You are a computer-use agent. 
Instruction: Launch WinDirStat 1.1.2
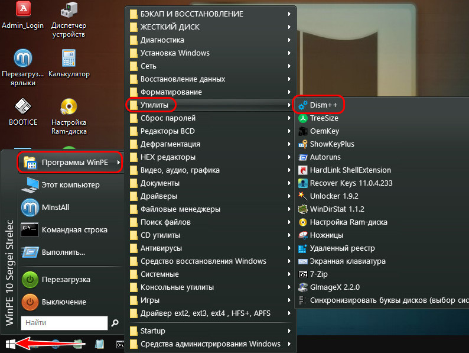pos(382,209)
